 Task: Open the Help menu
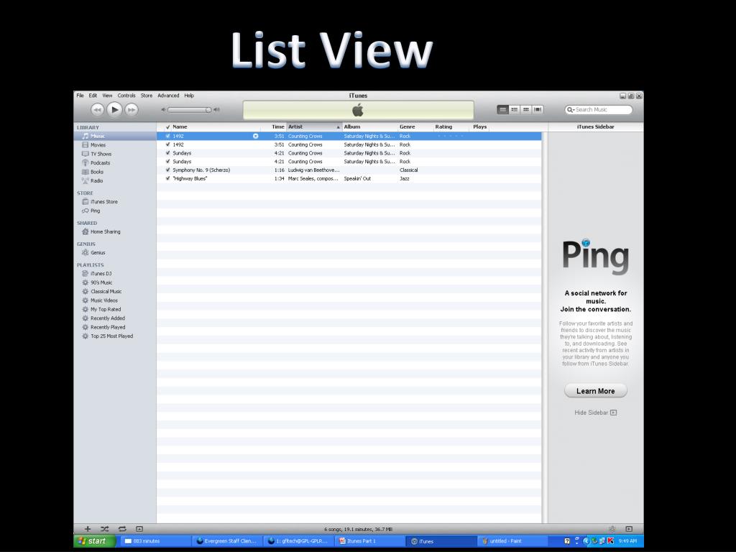pos(189,96)
